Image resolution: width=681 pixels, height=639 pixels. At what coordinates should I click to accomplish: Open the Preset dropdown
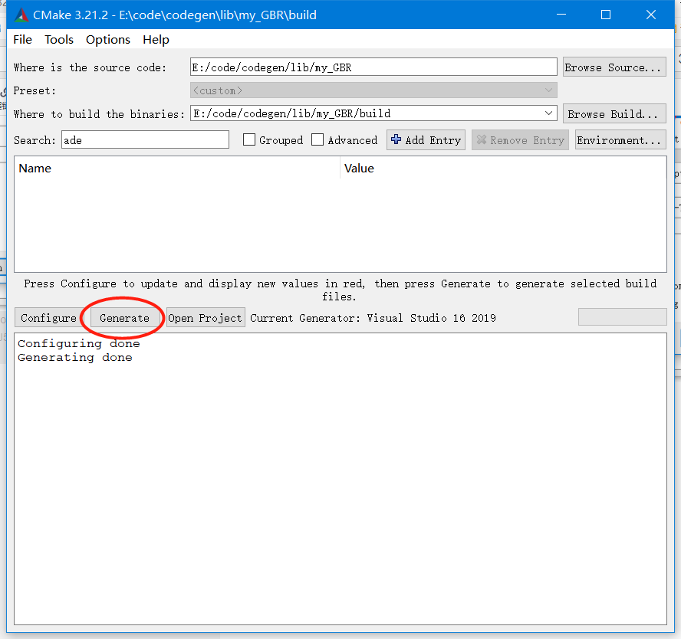[548, 90]
